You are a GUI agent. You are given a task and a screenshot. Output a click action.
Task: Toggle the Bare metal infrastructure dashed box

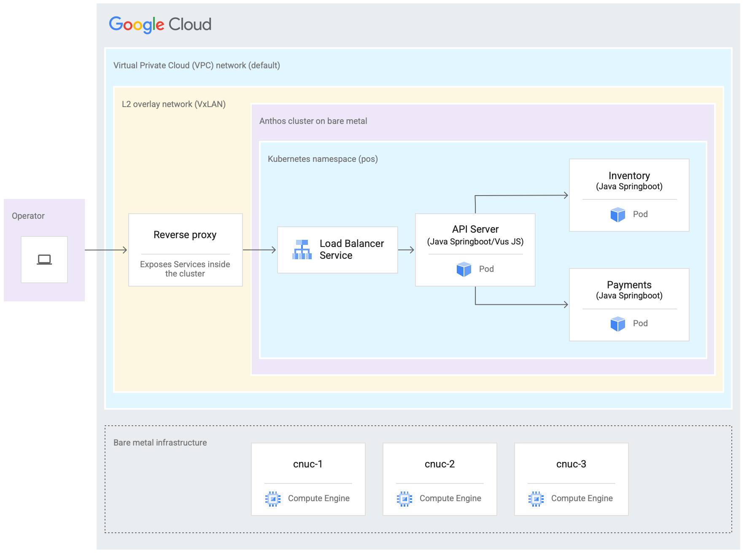tap(160, 443)
